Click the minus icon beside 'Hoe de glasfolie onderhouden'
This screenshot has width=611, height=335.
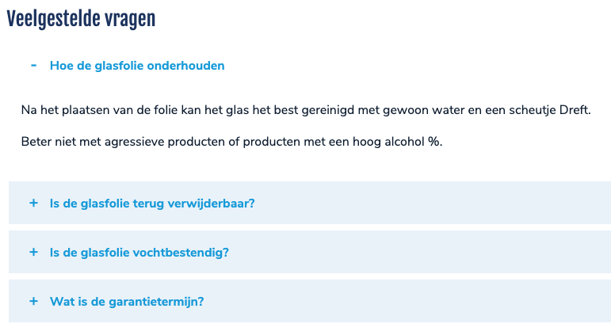pyautogui.click(x=33, y=65)
